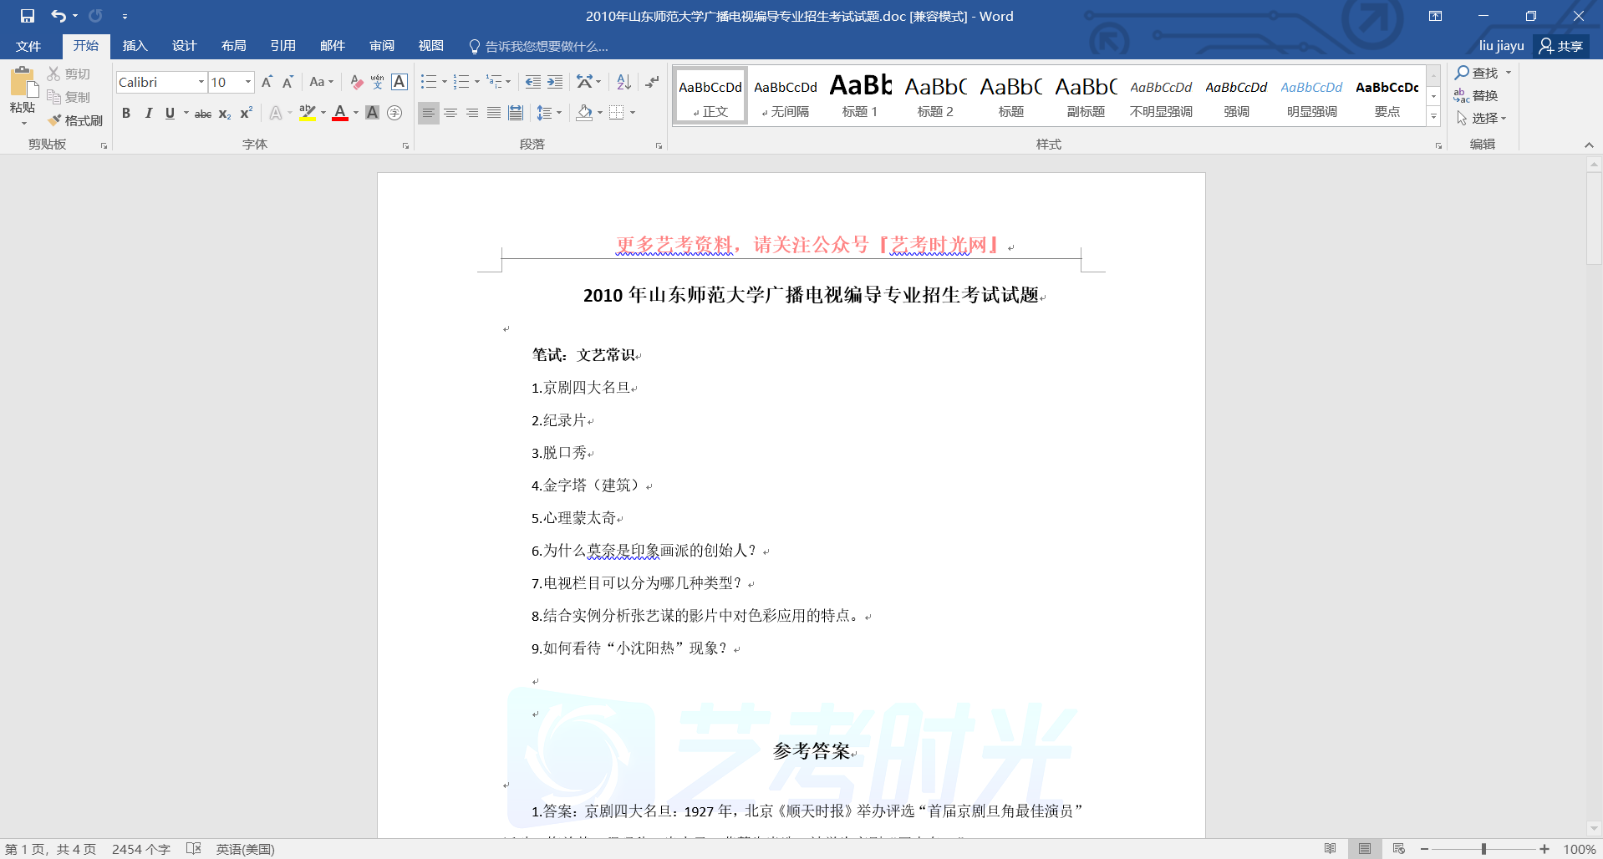
Task: Toggle Bold formatting
Action: click(x=126, y=114)
